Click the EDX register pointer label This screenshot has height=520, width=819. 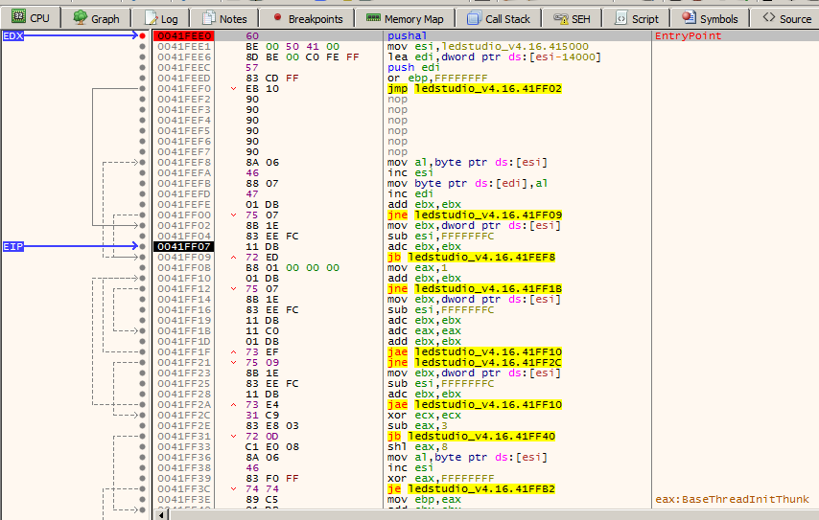pyautogui.click(x=13, y=36)
